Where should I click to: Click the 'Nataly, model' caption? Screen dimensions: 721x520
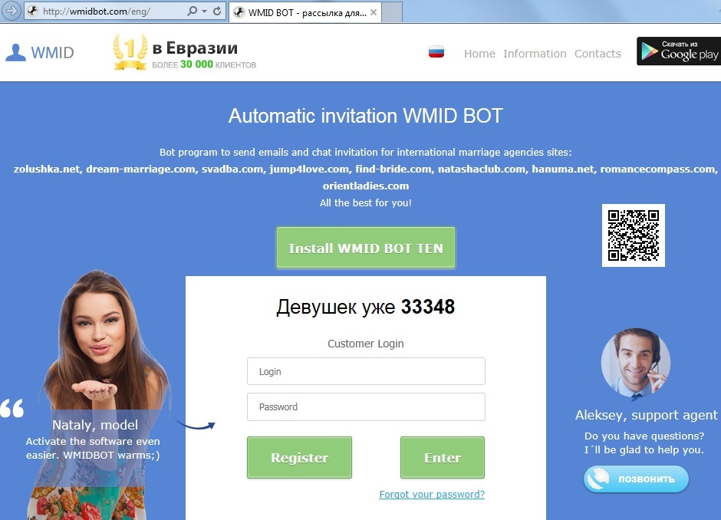pos(95,425)
